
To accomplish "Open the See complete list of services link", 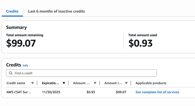I will point(157,92).
